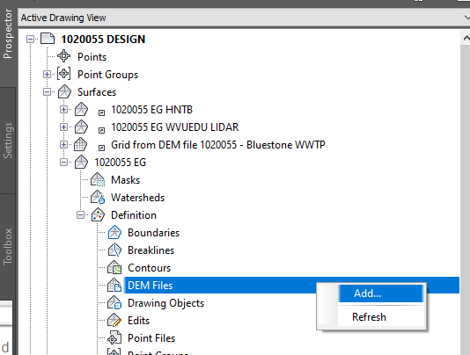470x355 pixels.
Task: Select the highlighted DEM Files label
Action: [150, 286]
